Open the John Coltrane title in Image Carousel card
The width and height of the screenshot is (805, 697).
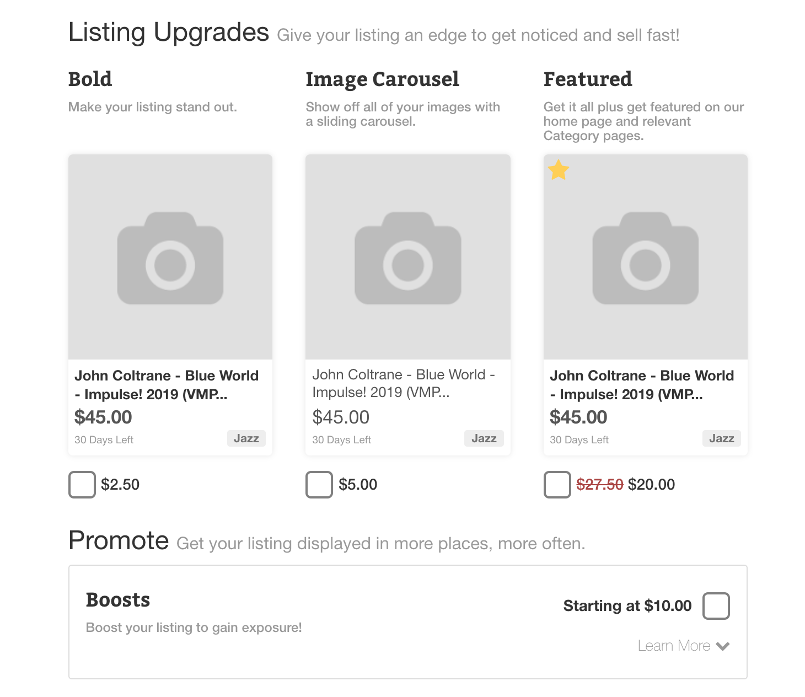click(404, 383)
